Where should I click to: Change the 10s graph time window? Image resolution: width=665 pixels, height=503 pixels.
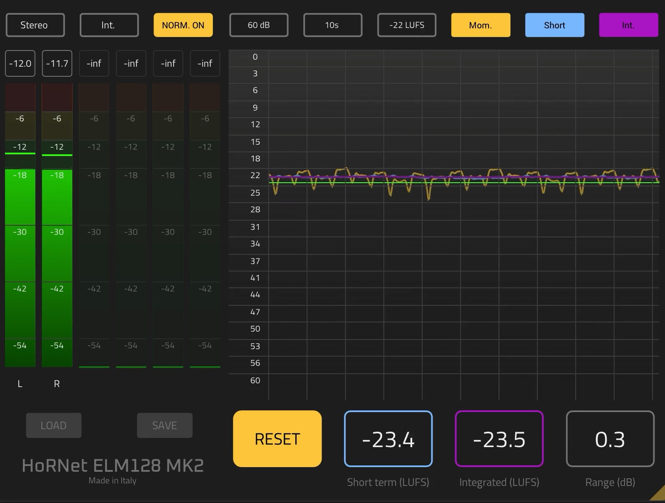[x=332, y=25]
